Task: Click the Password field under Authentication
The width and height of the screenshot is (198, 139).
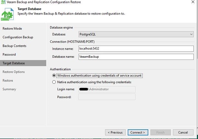Action: (107, 97)
